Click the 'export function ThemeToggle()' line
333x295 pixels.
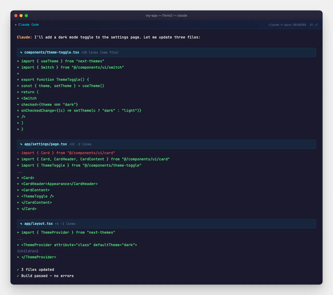coord(53,80)
